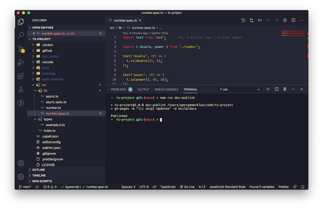
Task: Open the Testing view
Action: coord(21,89)
